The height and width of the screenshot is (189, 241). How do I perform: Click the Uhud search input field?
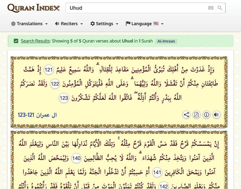(145, 8)
